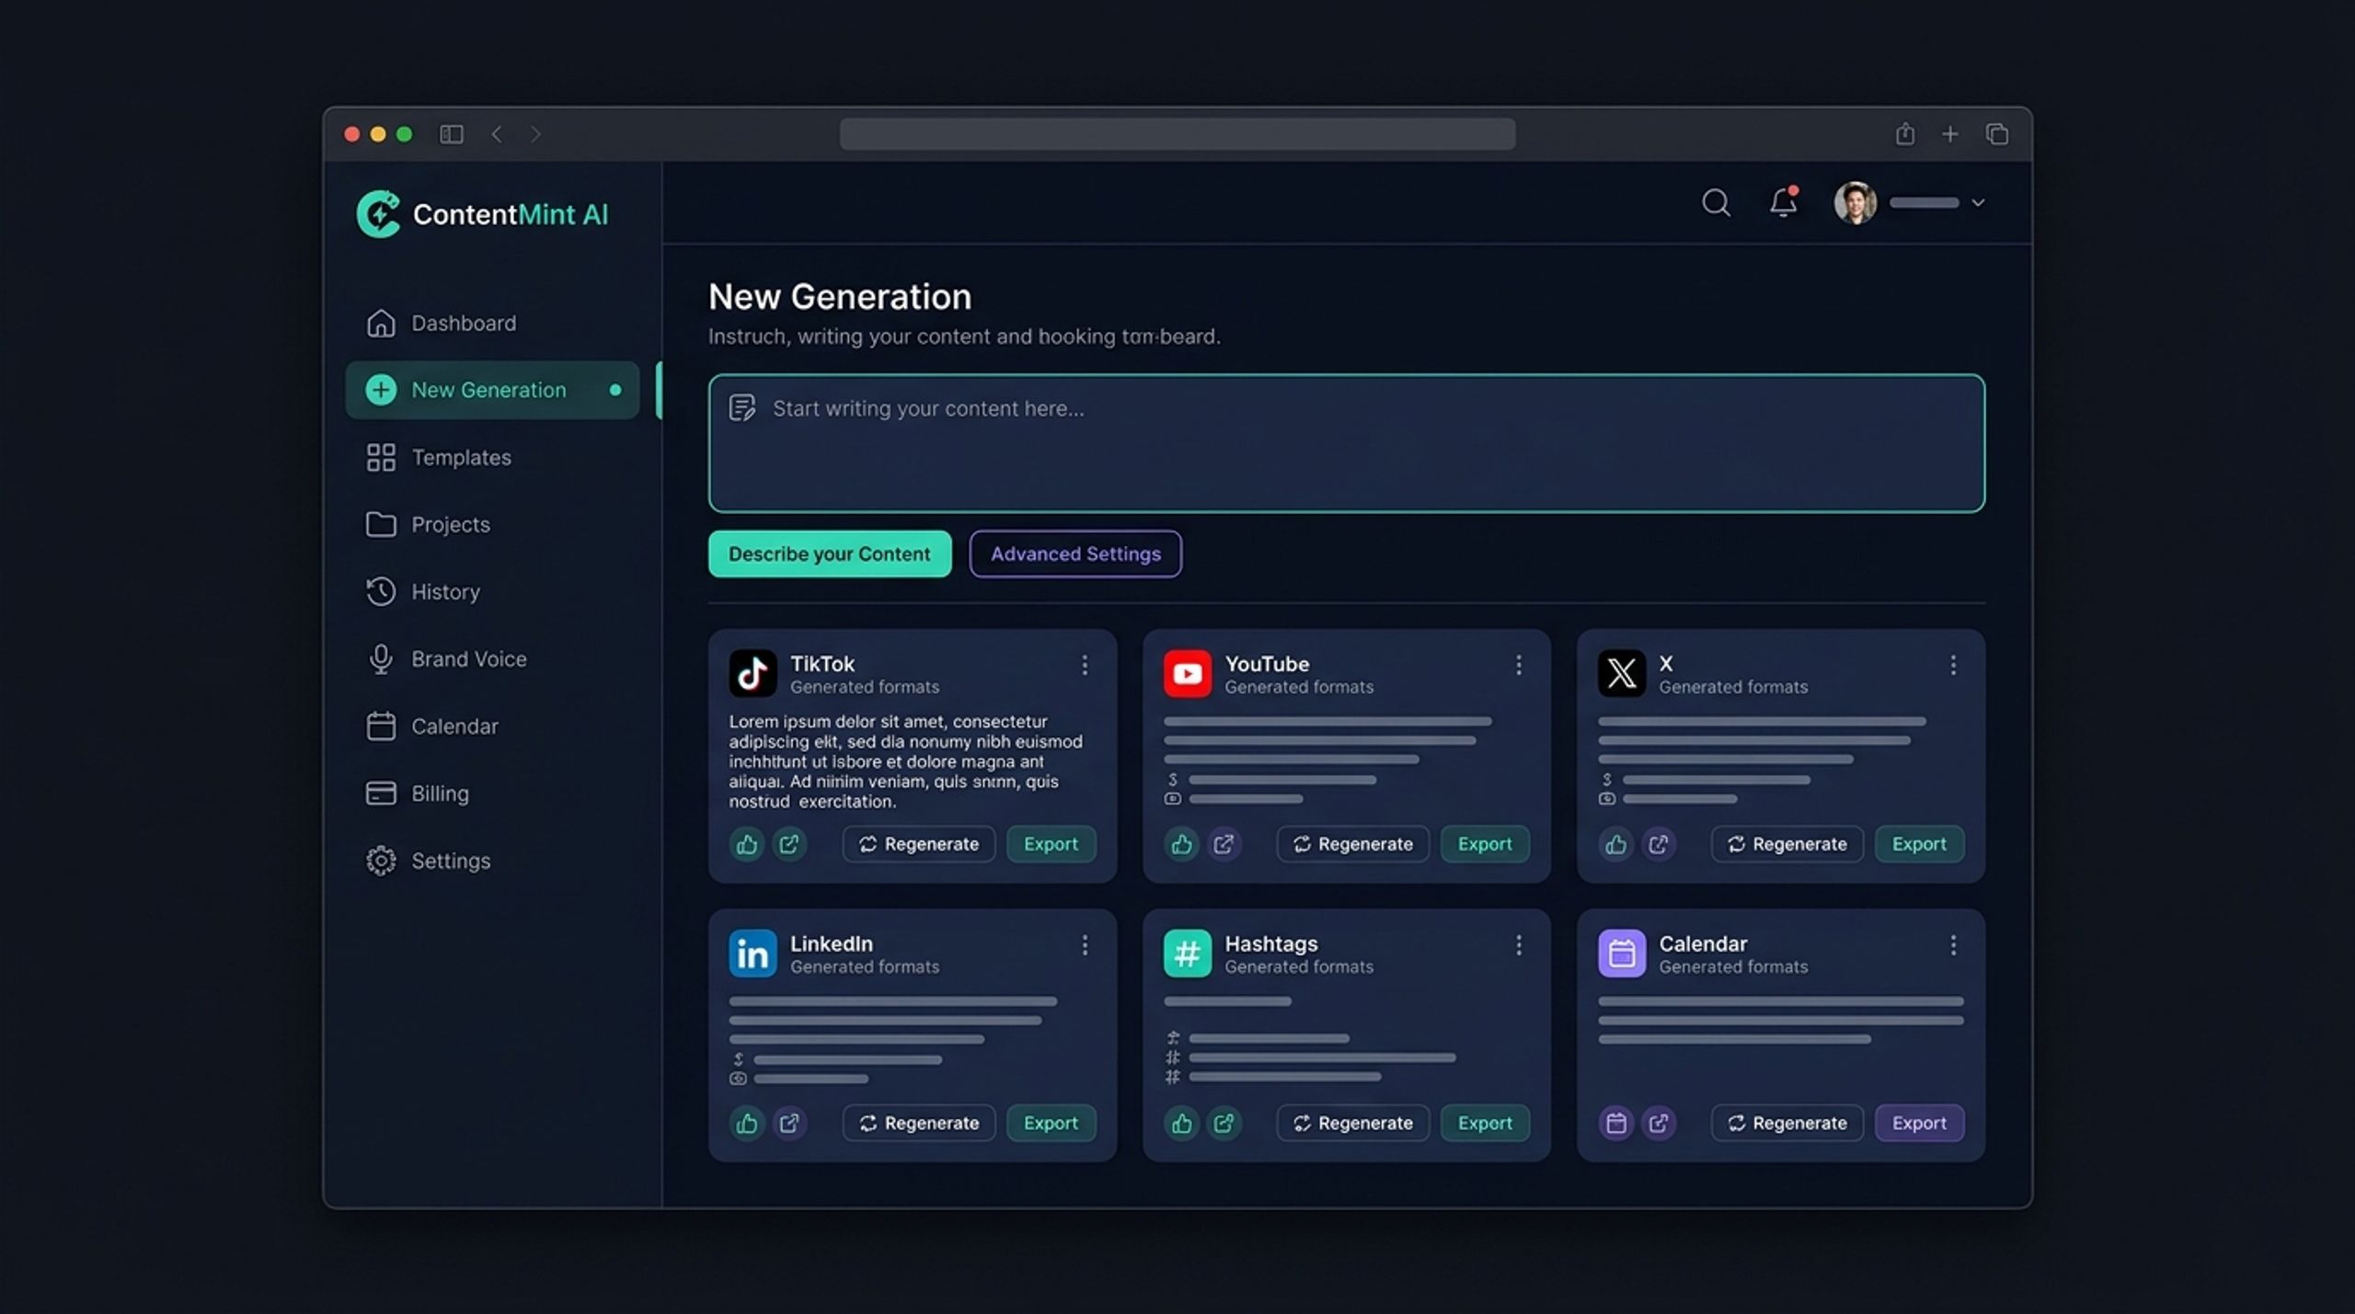Export the YouTube content
2355x1314 pixels.
click(x=1485, y=843)
